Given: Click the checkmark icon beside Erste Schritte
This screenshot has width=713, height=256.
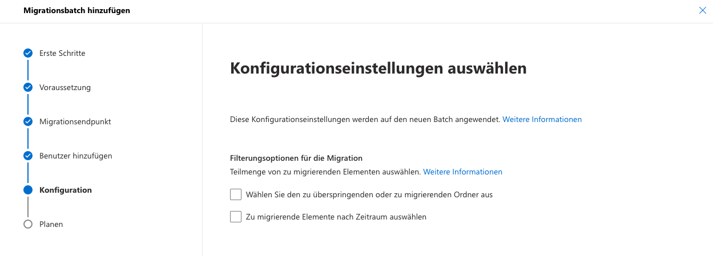Looking at the screenshot, I should click(28, 53).
